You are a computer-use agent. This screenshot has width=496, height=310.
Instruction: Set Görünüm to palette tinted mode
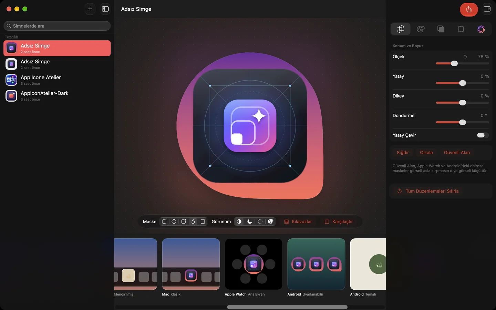271,221
